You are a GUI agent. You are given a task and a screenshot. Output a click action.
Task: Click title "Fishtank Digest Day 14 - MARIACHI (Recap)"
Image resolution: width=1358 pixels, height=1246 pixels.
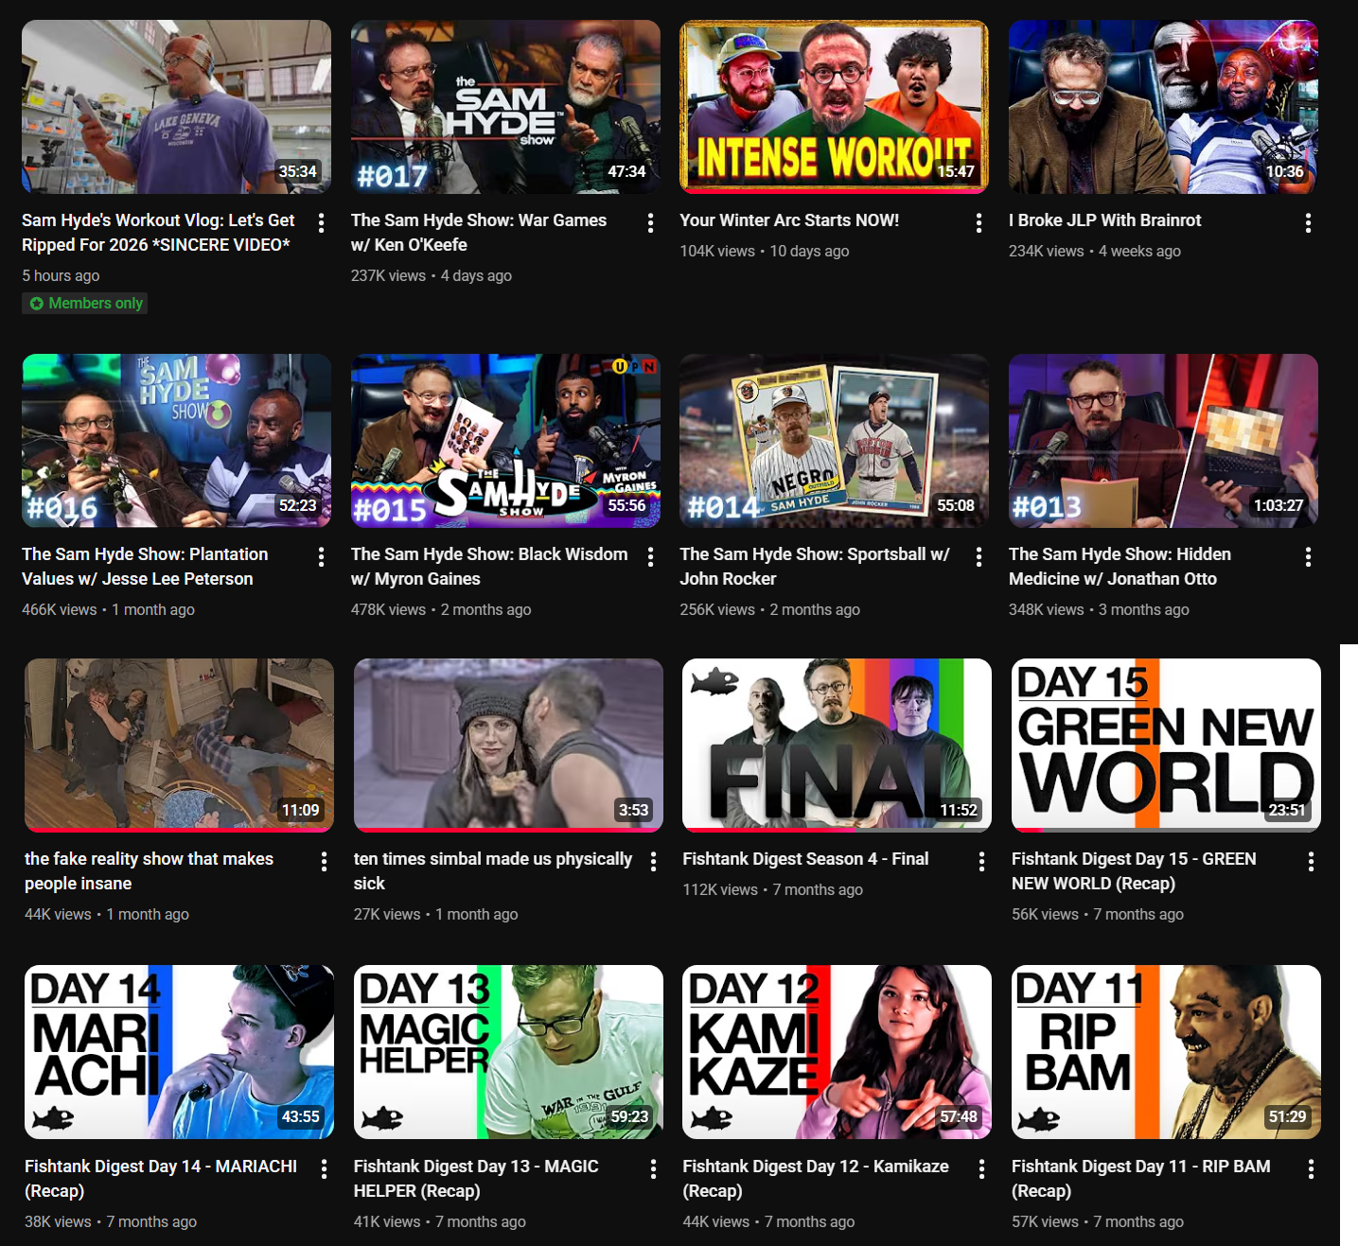click(x=161, y=1179)
